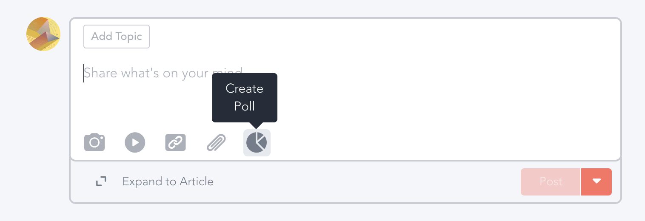Attach a file using the paperclip icon

coord(216,142)
